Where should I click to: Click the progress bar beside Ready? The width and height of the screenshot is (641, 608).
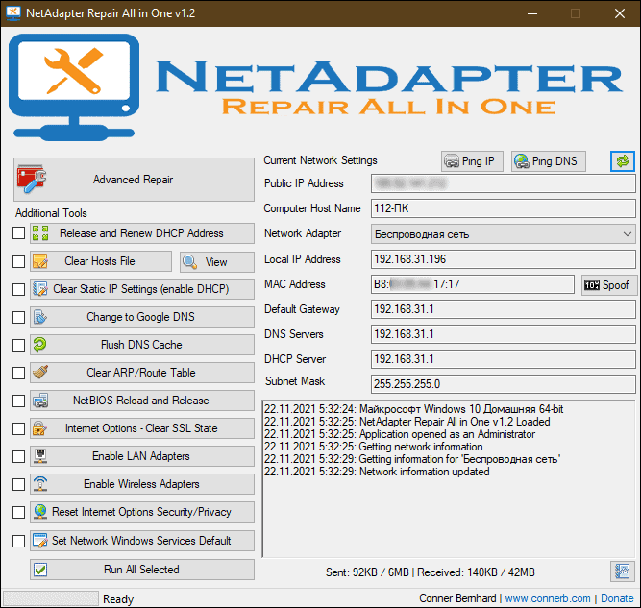click(51, 598)
